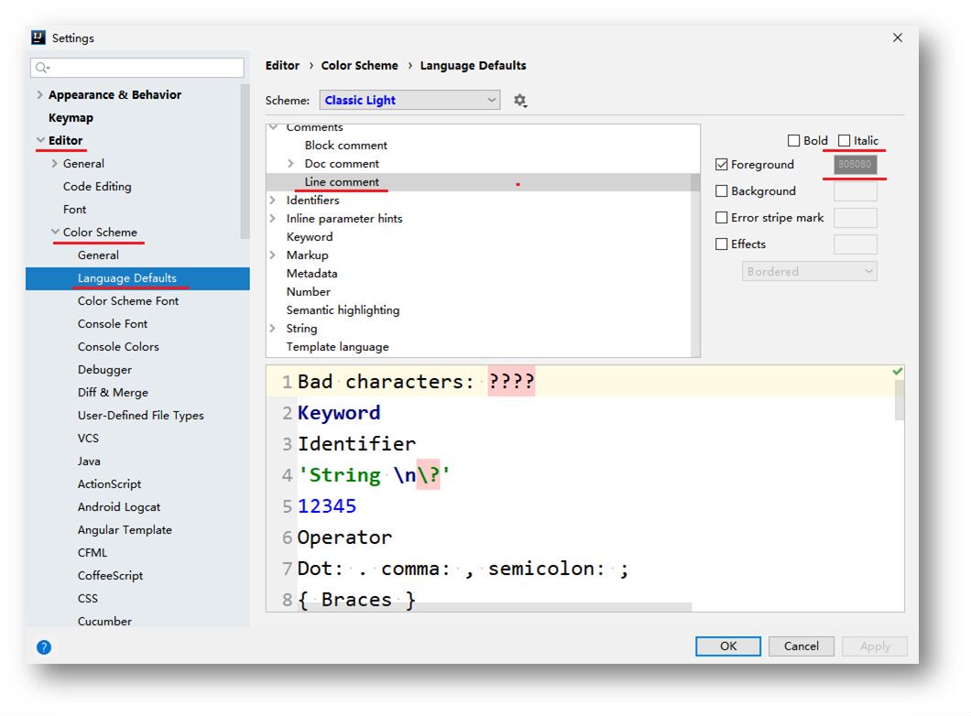
Task: Click Color Scheme in the breadcrumb
Action: pos(359,66)
